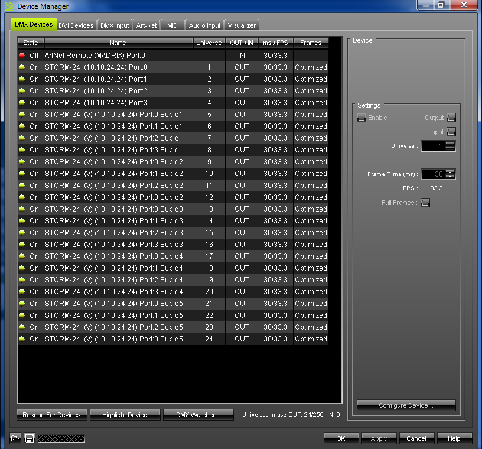Switch to the DVI Devices tab
This screenshot has width=482, height=449.
point(76,25)
